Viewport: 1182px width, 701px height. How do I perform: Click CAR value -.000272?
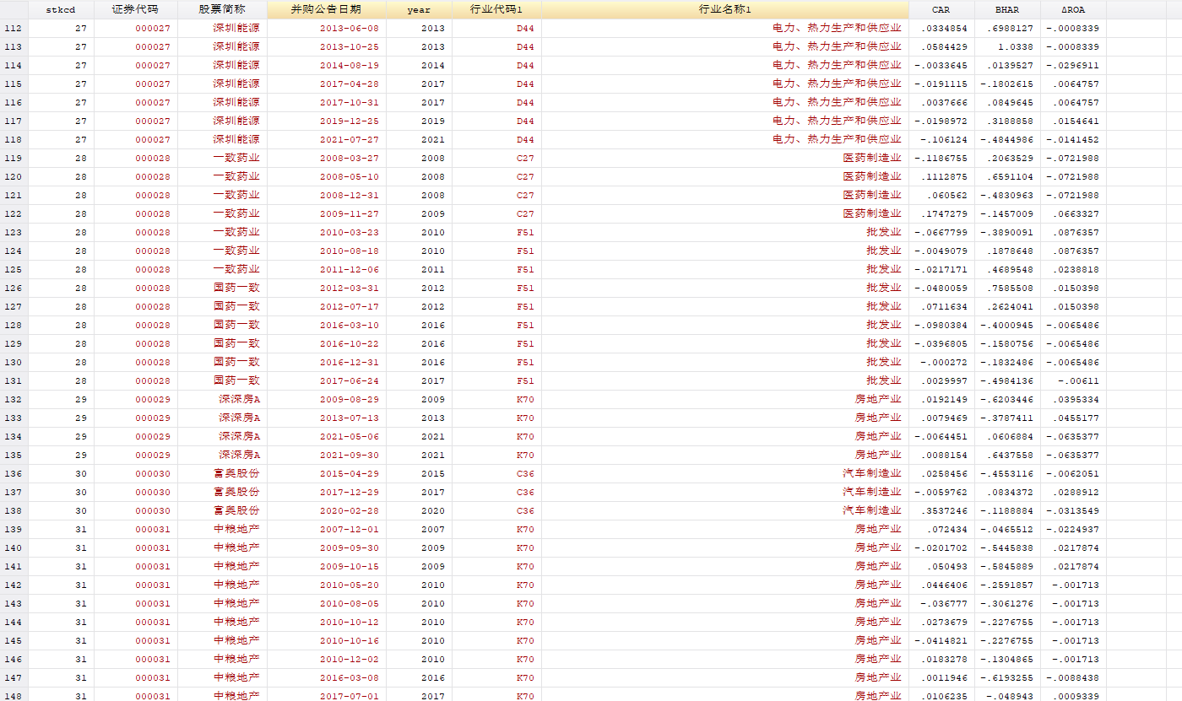(x=944, y=362)
